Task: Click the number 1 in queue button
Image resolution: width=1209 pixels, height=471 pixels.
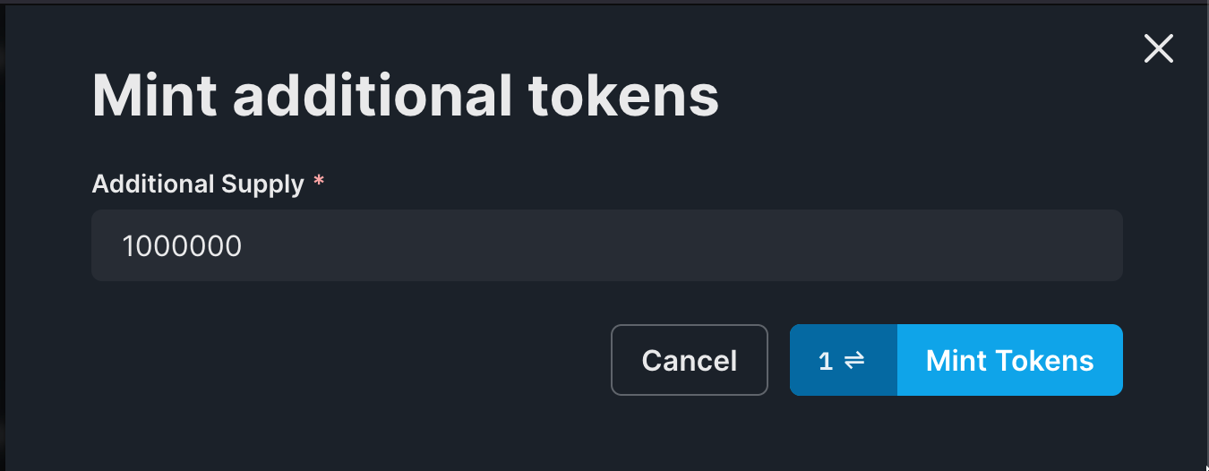Action: [x=826, y=361]
